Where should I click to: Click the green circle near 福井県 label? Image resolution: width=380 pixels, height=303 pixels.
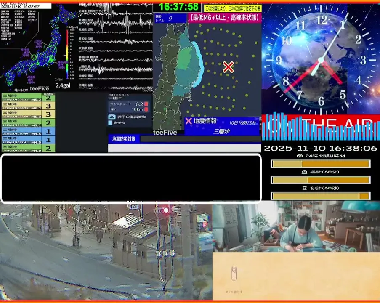(x=34, y=58)
